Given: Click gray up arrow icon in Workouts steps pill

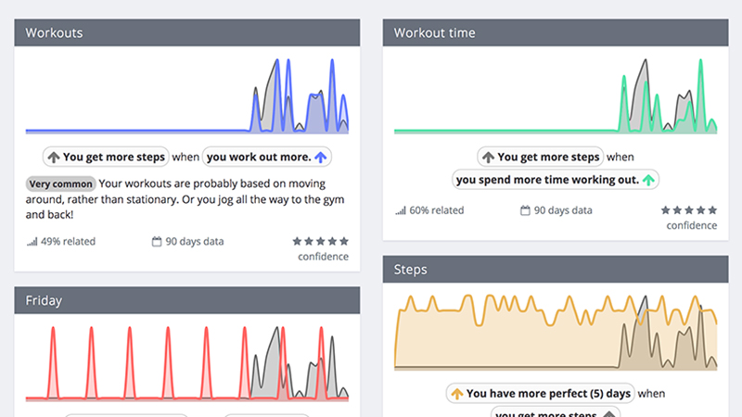Looking at the screenshot, I should click(x=54, y=158).
